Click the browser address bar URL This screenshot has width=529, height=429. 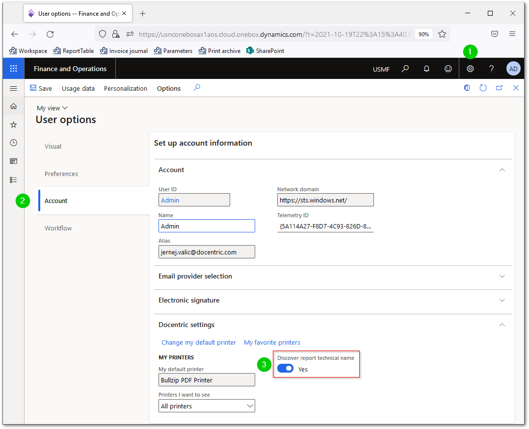click(275, 34)
